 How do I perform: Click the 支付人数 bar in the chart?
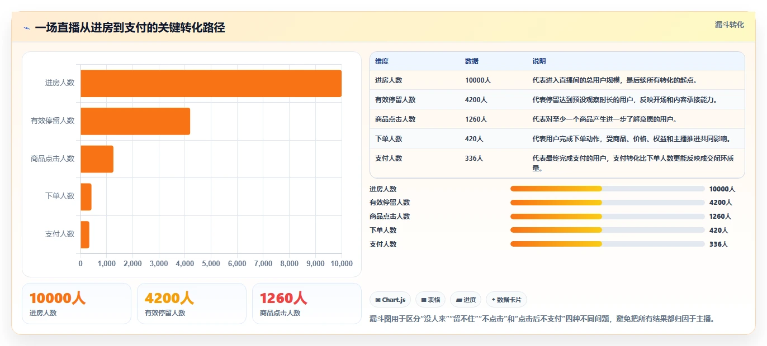(85, 234)
